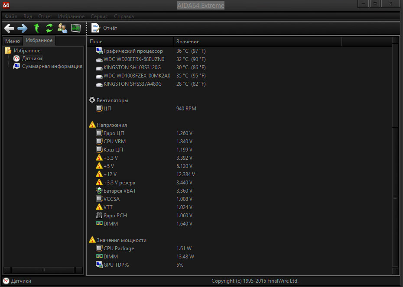Click the AIDA64 app icon in title bar
The image size is (403, 287).
pyautogui.click(x=6, y=5)
